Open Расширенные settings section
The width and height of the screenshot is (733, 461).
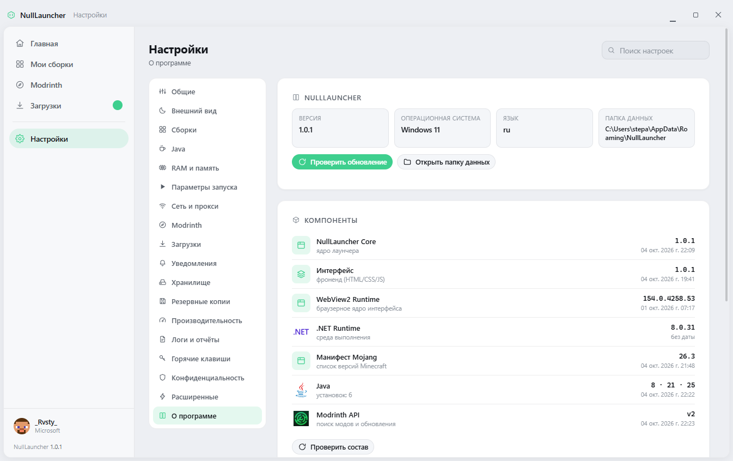coord(207,397)
